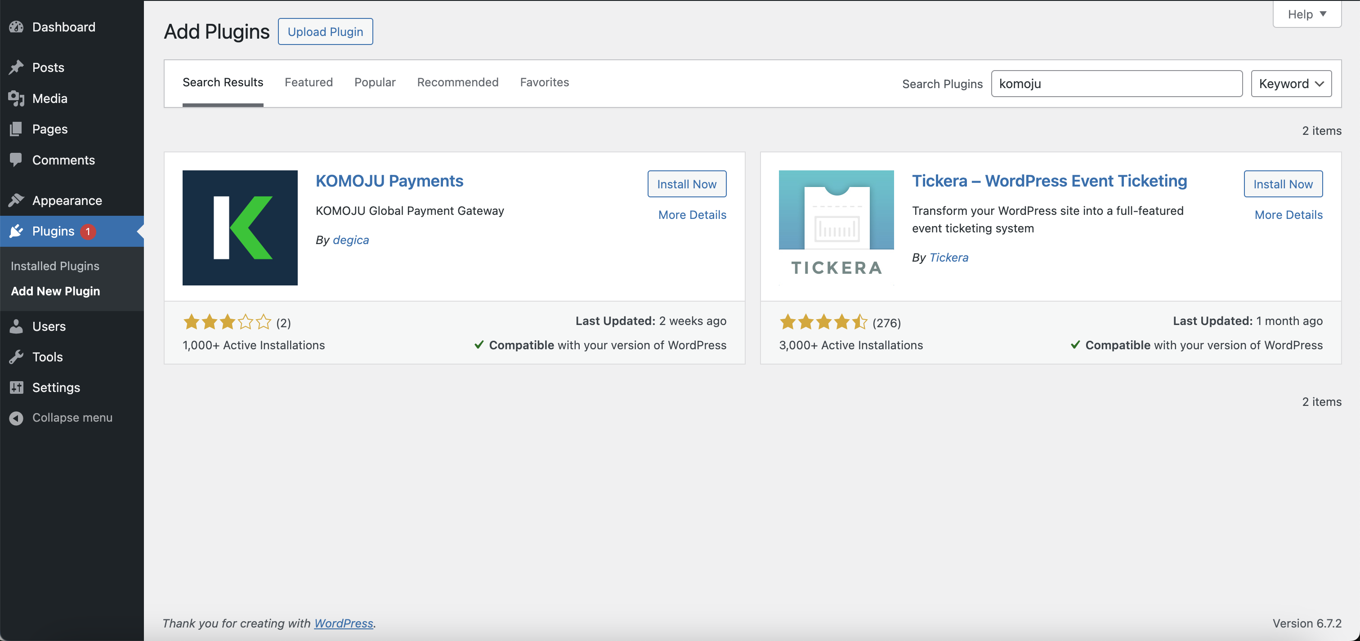The width and height of the screenshot is (1360, 641).
Task: Install the KOMOJU Payments plugin
Action: click(686, 184)
